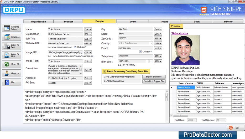Click Save Rich Snippet File button
Viewport: 245px width, 139px height.
154,81
